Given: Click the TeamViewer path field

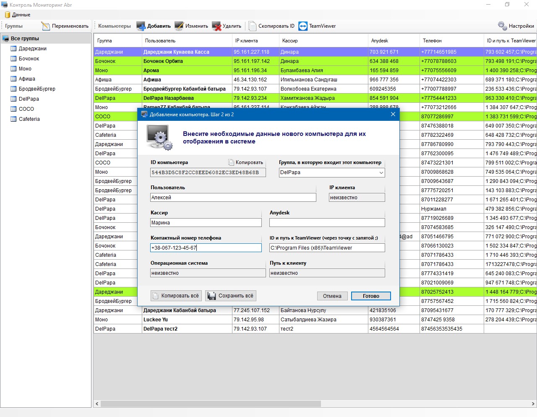Looking at the screenshot, I should coord(327,248).
